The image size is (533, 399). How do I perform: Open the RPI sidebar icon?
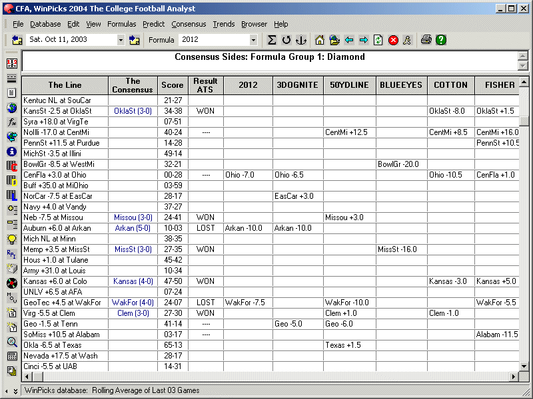12,254
